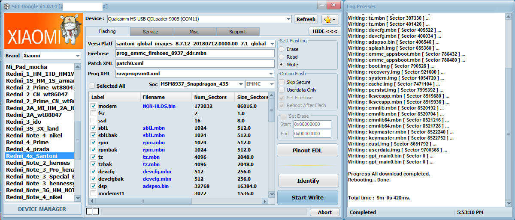This screenshot has height=220, width=515.
Task: Select the Write flashing mode
Action: click(282, 65)
